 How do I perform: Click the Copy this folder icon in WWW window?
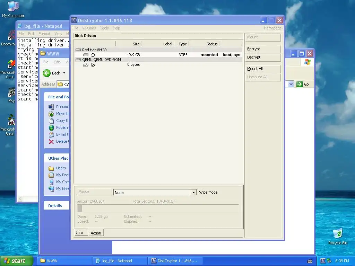coord(51,121)
